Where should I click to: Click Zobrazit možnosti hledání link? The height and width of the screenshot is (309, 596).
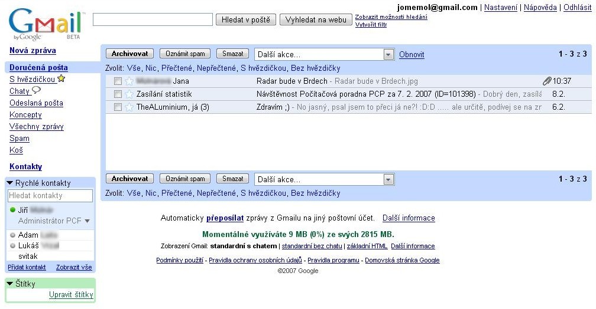pyautogui.click(x=391, y=17)
